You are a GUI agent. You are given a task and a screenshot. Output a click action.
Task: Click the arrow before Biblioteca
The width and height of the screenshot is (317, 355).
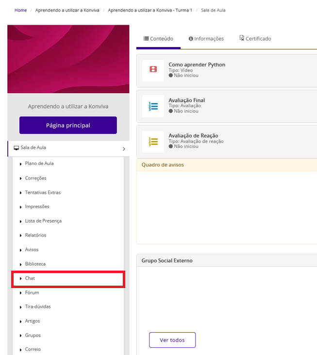pos(20,264)
